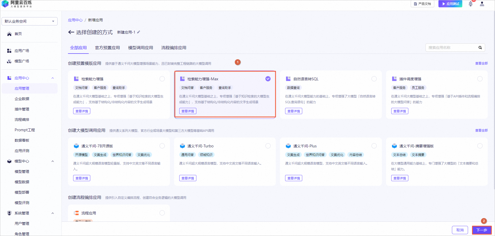Screen dimensions: 495x236
Task: Click the 应用中心 sidebar icon
Action: [x=9, y=78]
